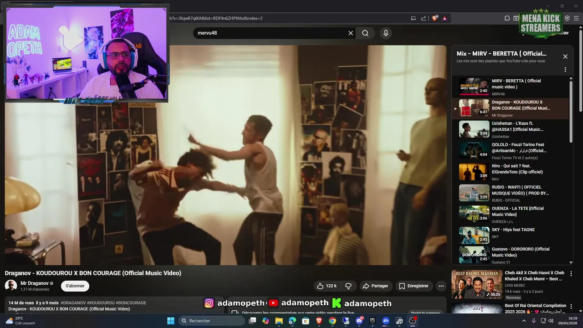Play QOLOLO - Fouzi Torino playlist video
583x328 pixels.
pyautogui.click(x=511, y=151)
